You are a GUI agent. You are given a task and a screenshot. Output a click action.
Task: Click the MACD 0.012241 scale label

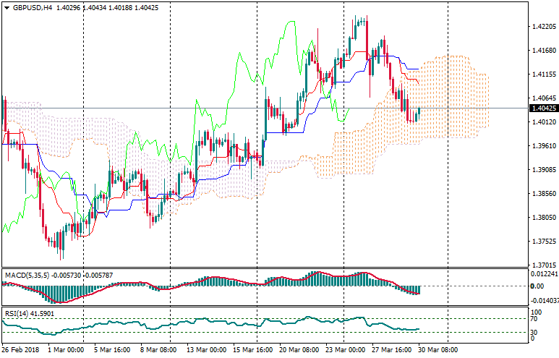(543, 273)
